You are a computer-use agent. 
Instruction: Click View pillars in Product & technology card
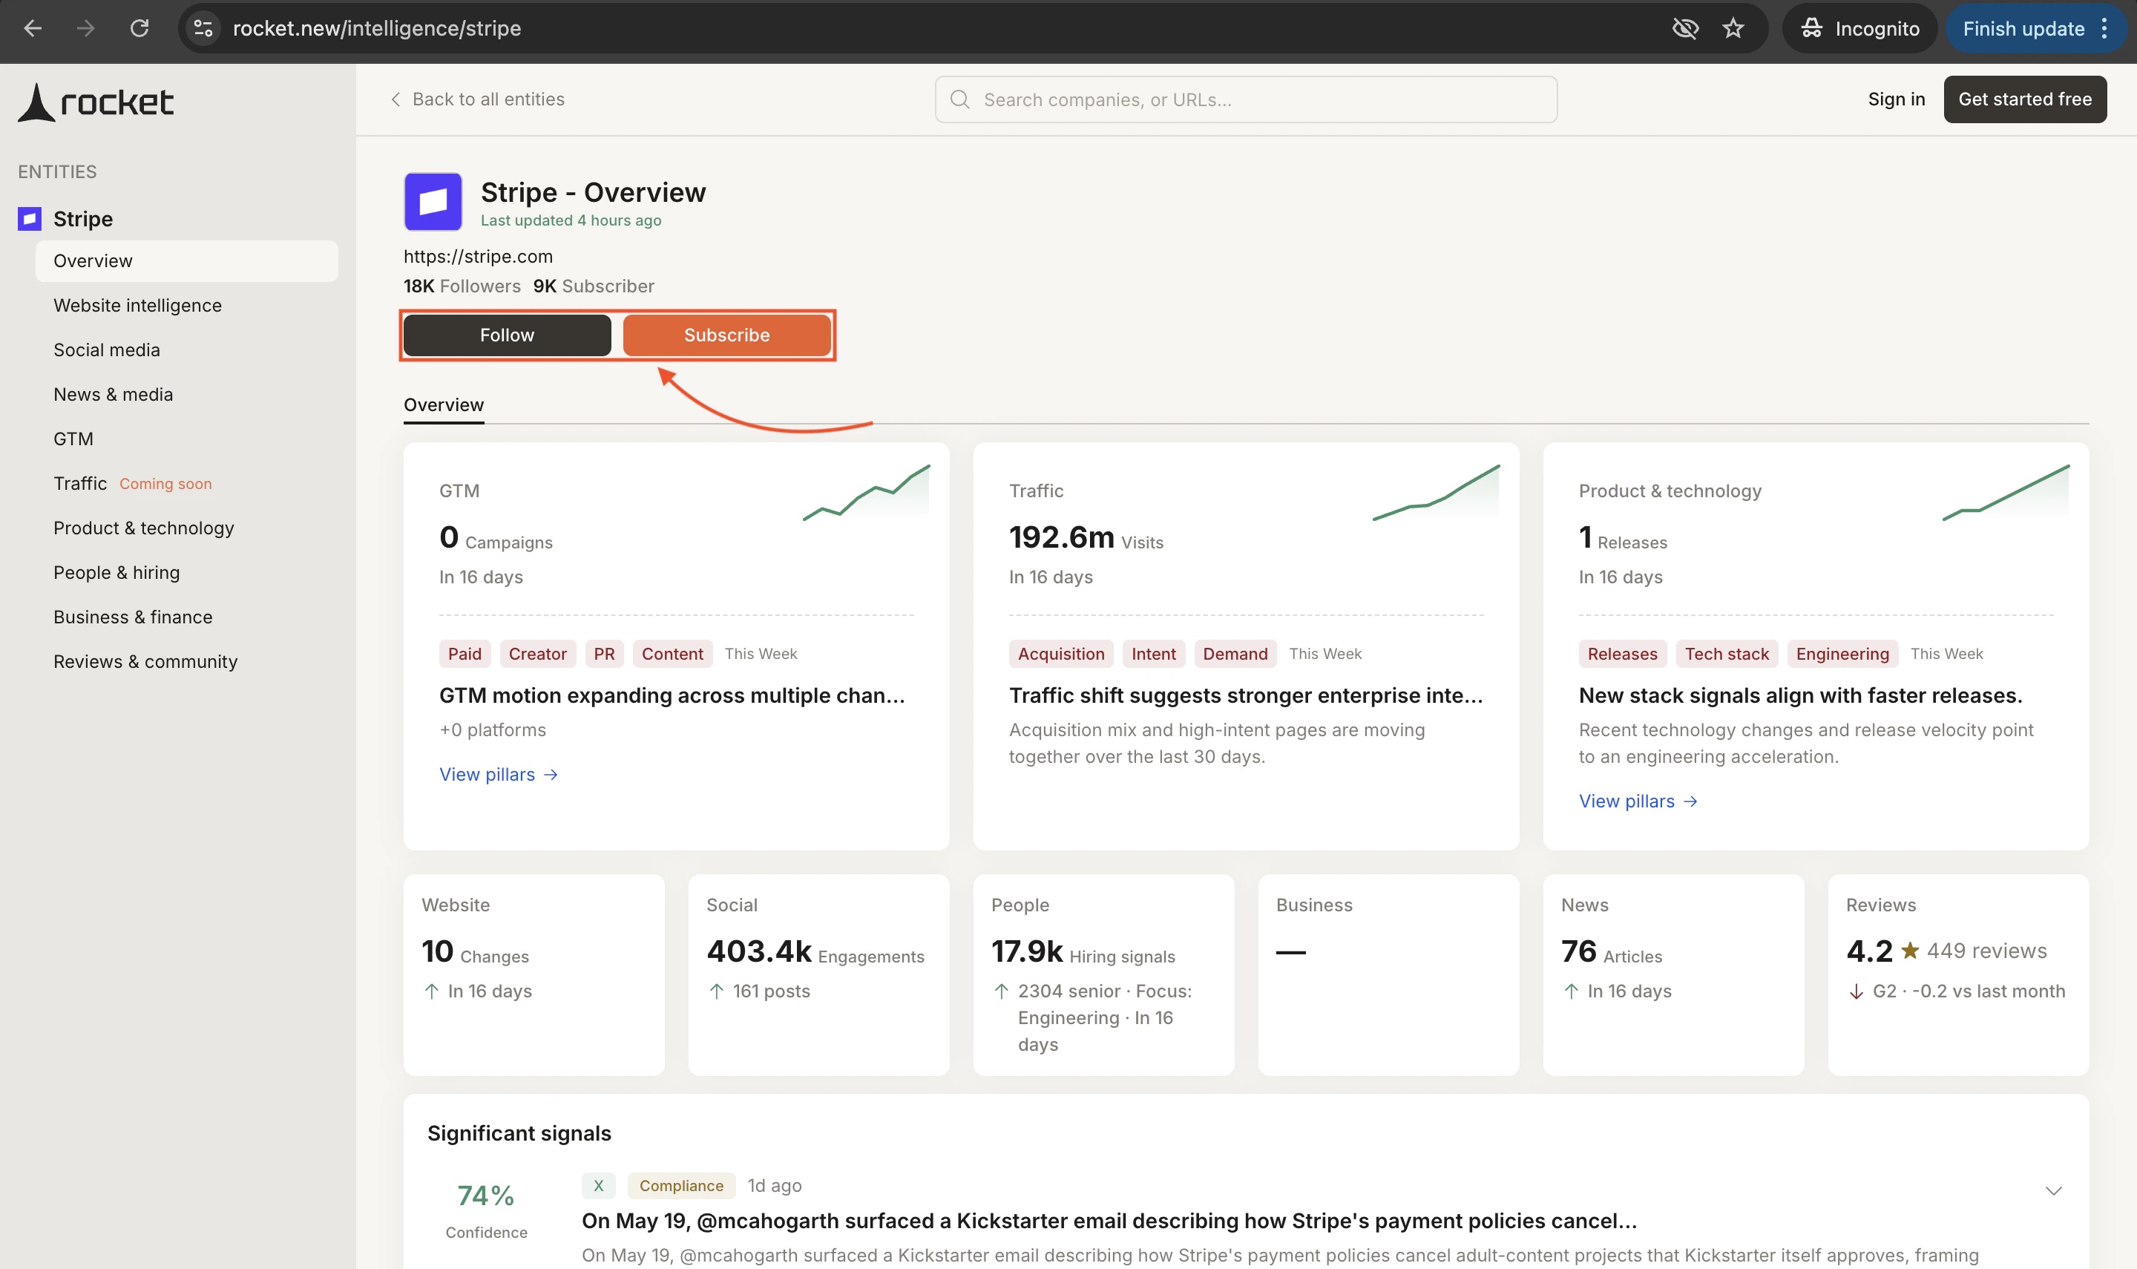(x=1638, y=801)
